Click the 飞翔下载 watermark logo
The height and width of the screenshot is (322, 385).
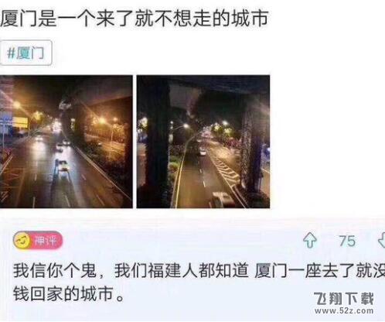[x=344, y=299]
